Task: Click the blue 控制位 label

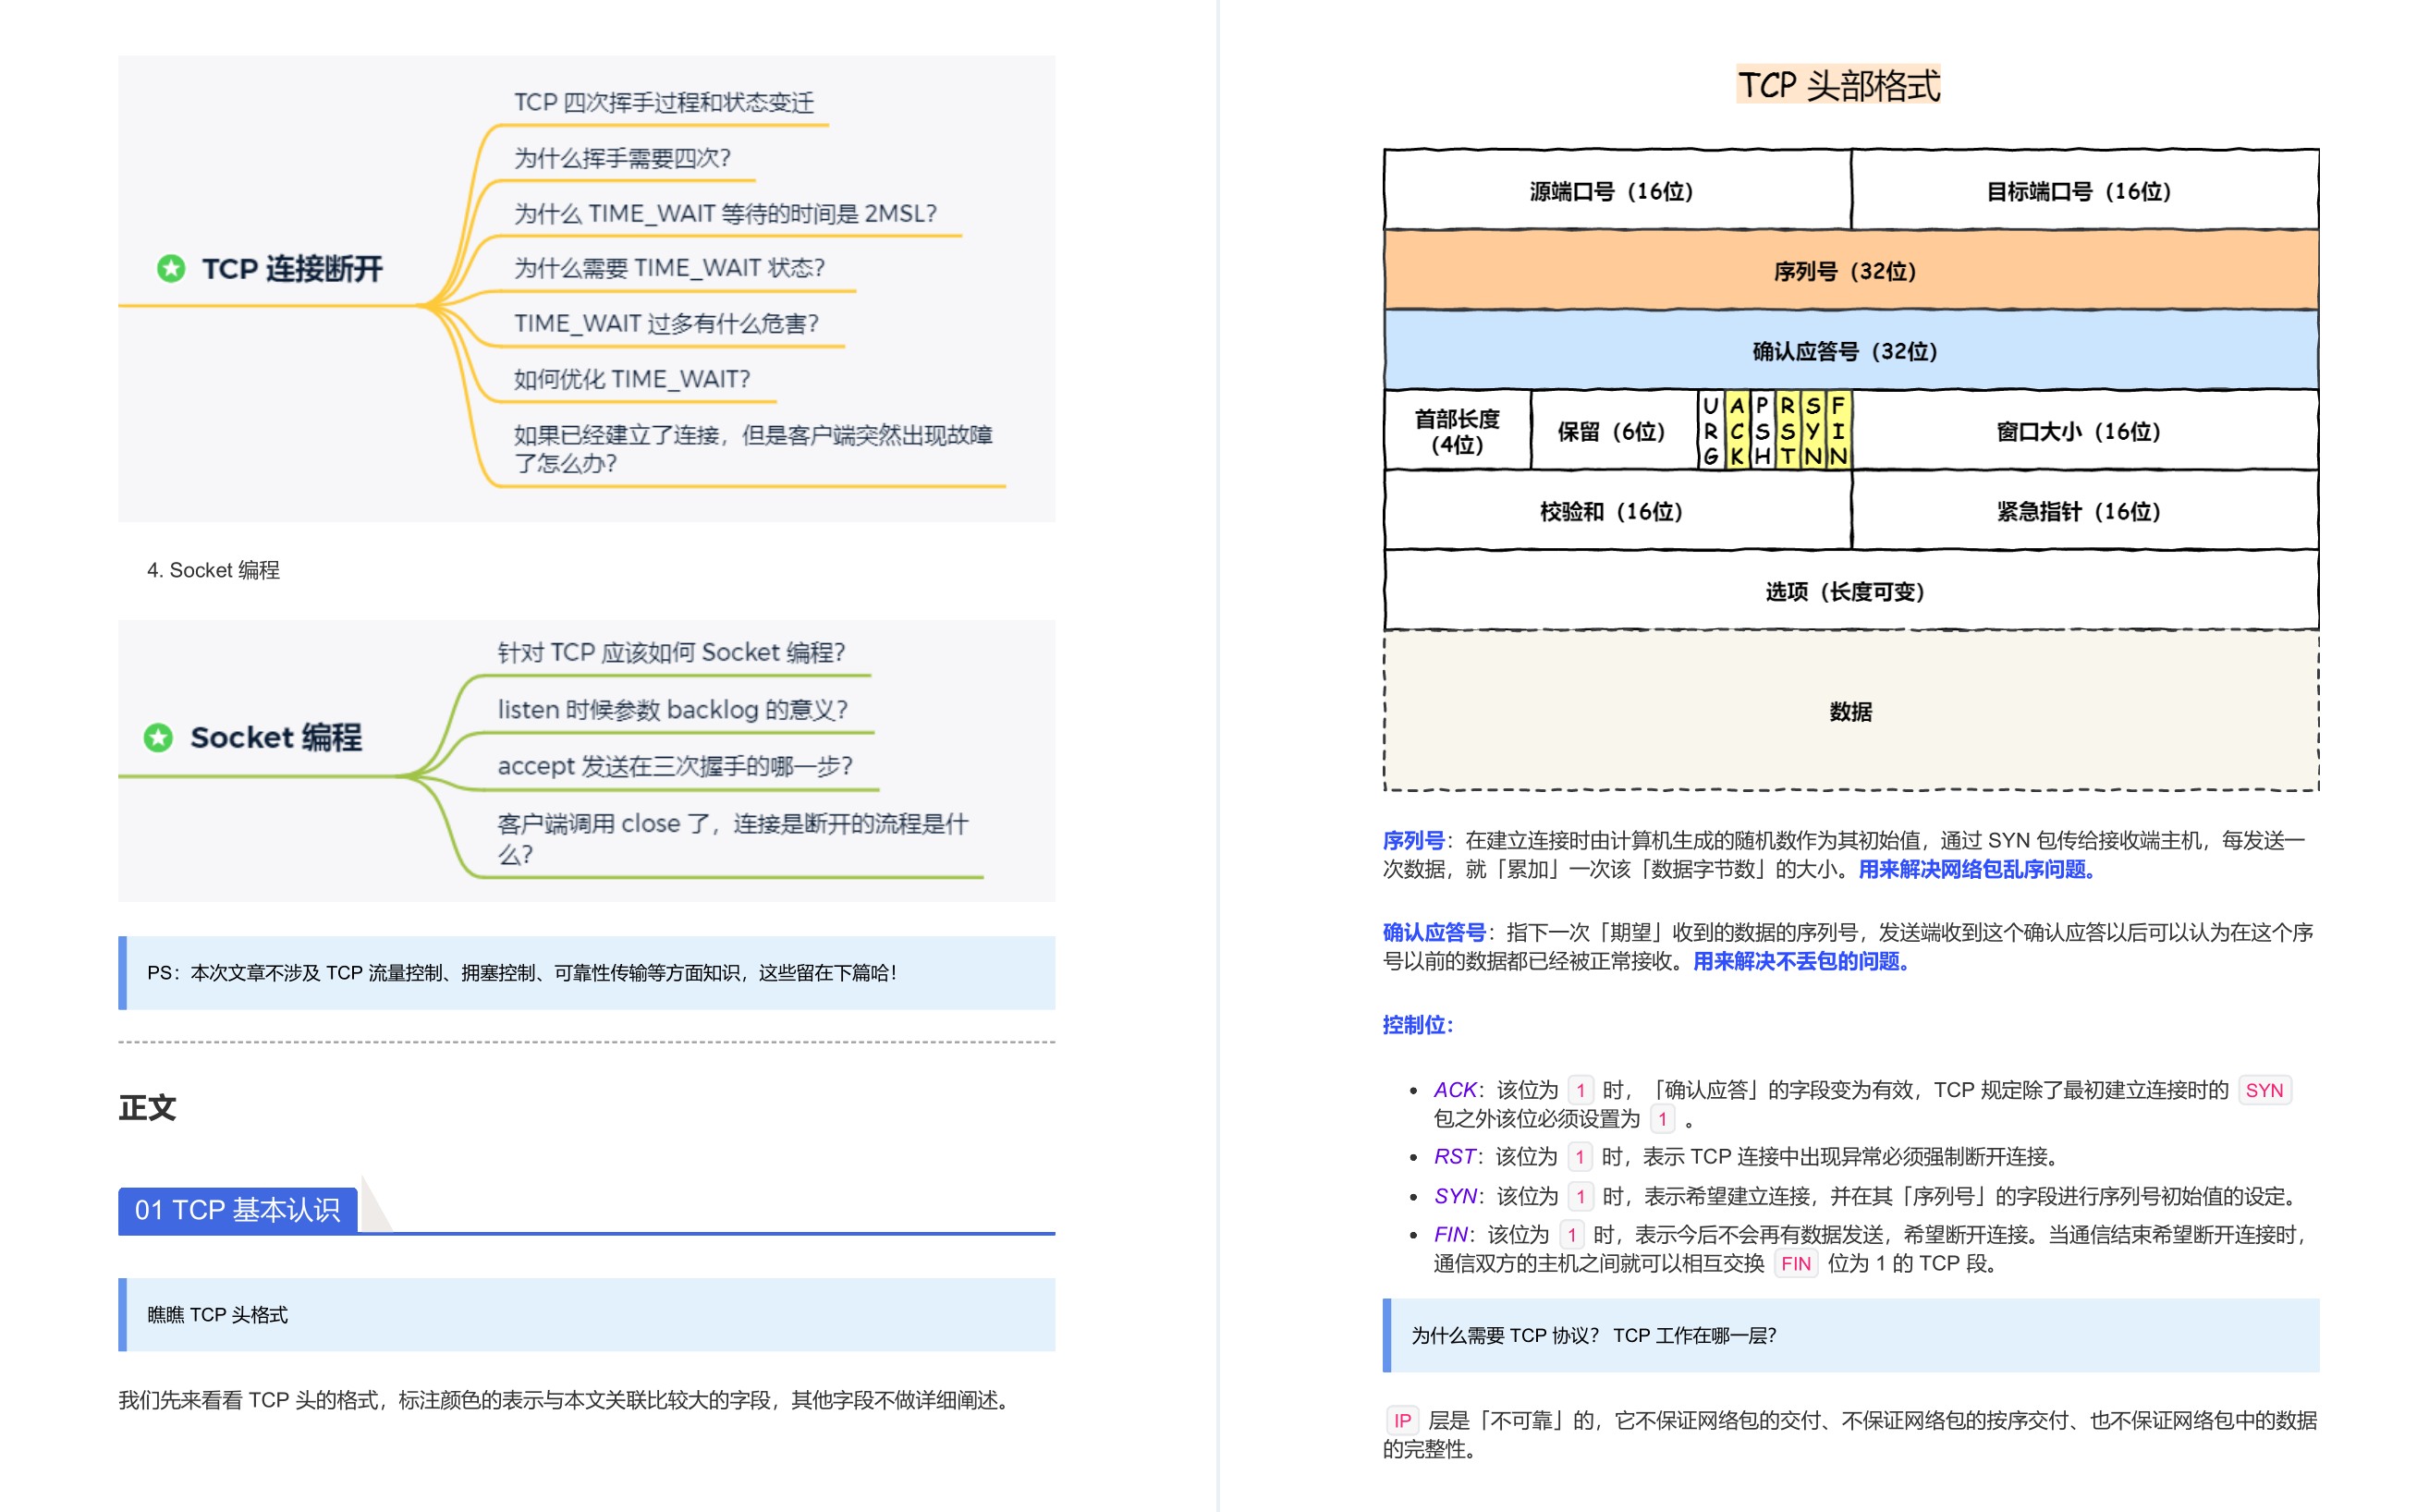Action: click(x=1415, y=1024)
